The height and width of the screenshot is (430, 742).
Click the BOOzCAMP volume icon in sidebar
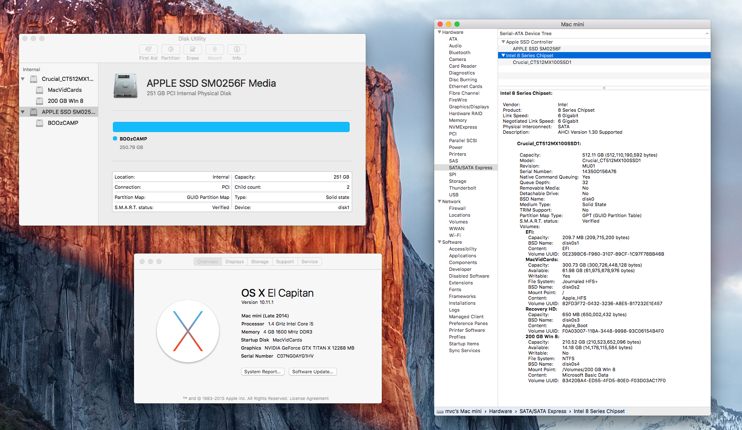coord(39,123)
